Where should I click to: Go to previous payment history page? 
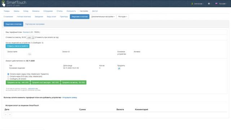(6, 114)
